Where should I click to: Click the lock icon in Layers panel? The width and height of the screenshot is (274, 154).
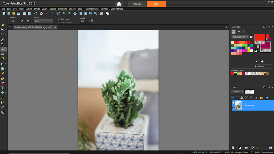pyautogui.click(x=261, y=97)
